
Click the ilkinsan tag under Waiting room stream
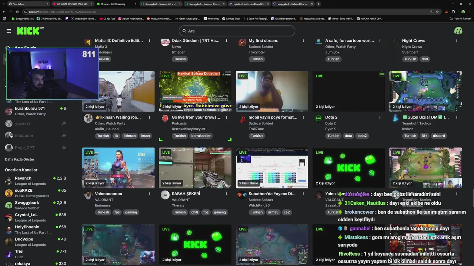(x=129, y=136)
